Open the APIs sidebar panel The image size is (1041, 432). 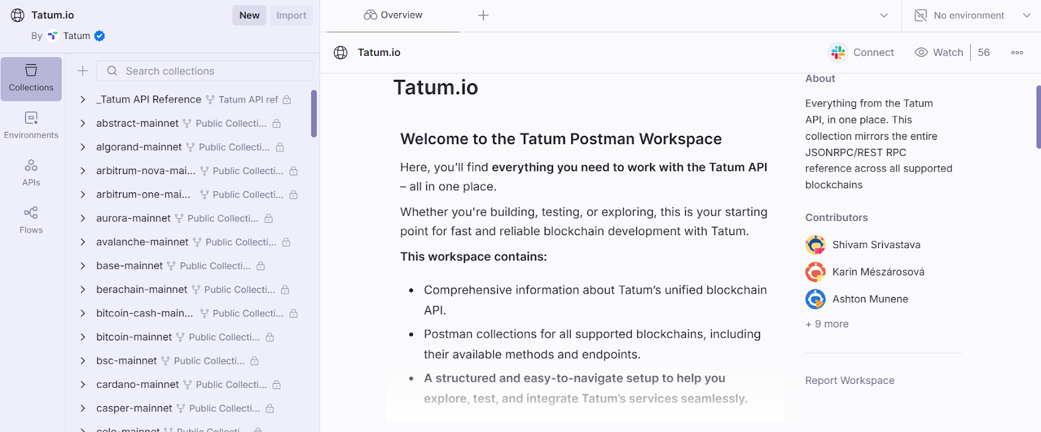[31, 173]
